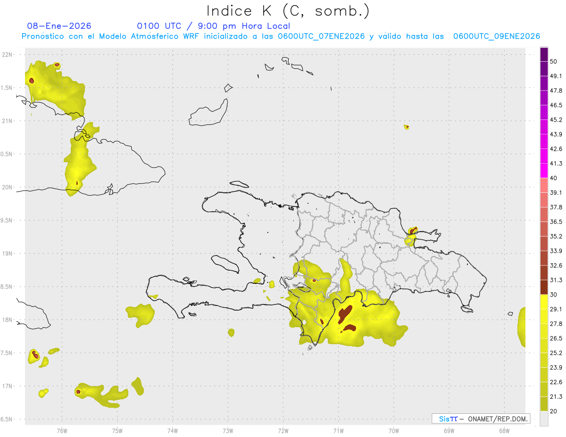Click colorbar value "27.8"
This screenshot has height=437, width=566.
coord(556,324)
